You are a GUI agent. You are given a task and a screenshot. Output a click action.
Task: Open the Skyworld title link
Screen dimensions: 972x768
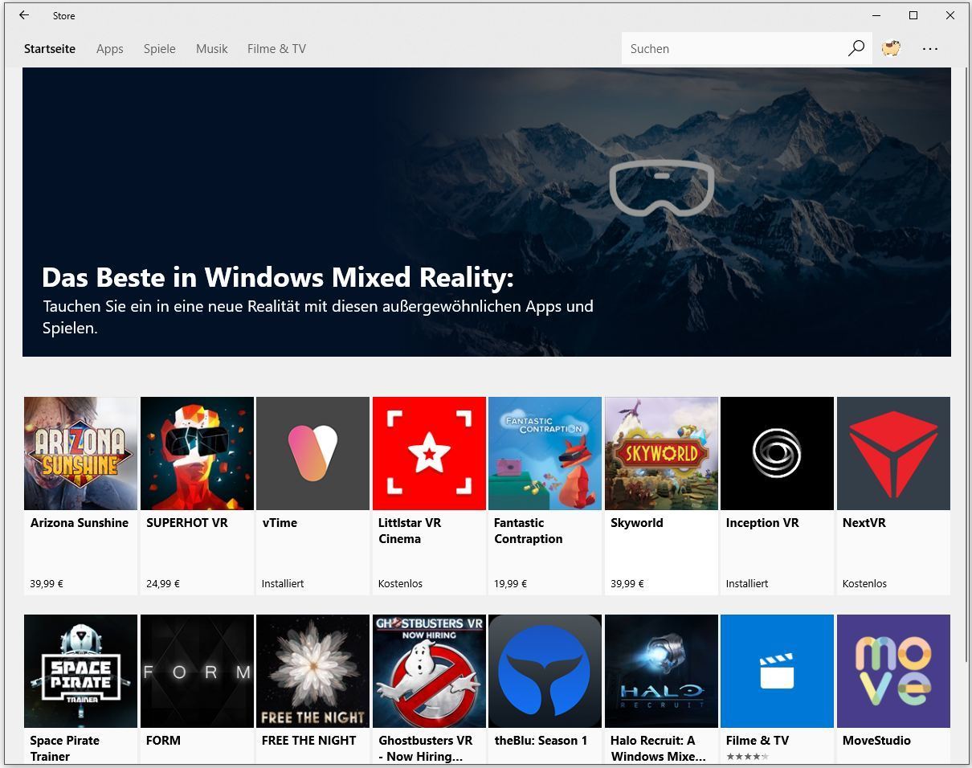(x=636, y=522)
